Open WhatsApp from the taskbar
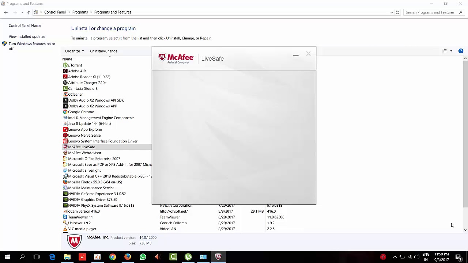468x263 pixels. (x=143, y=257)
